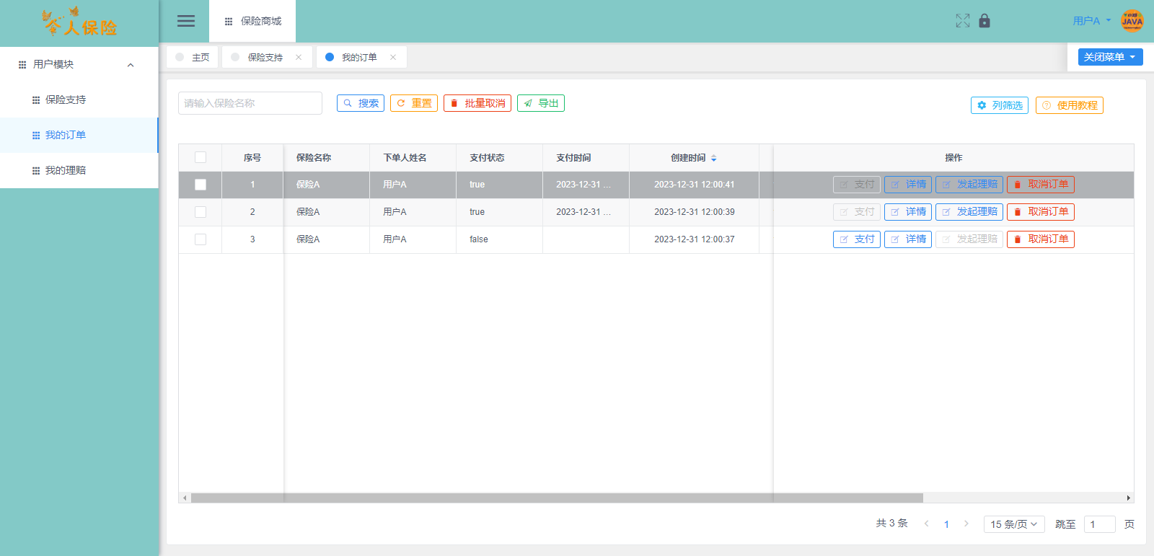Image resolution: width=1154 pixels, height=556 pixels.
Task: Sort by 创建时间 column arrow
Action: [x=713, y=158]
